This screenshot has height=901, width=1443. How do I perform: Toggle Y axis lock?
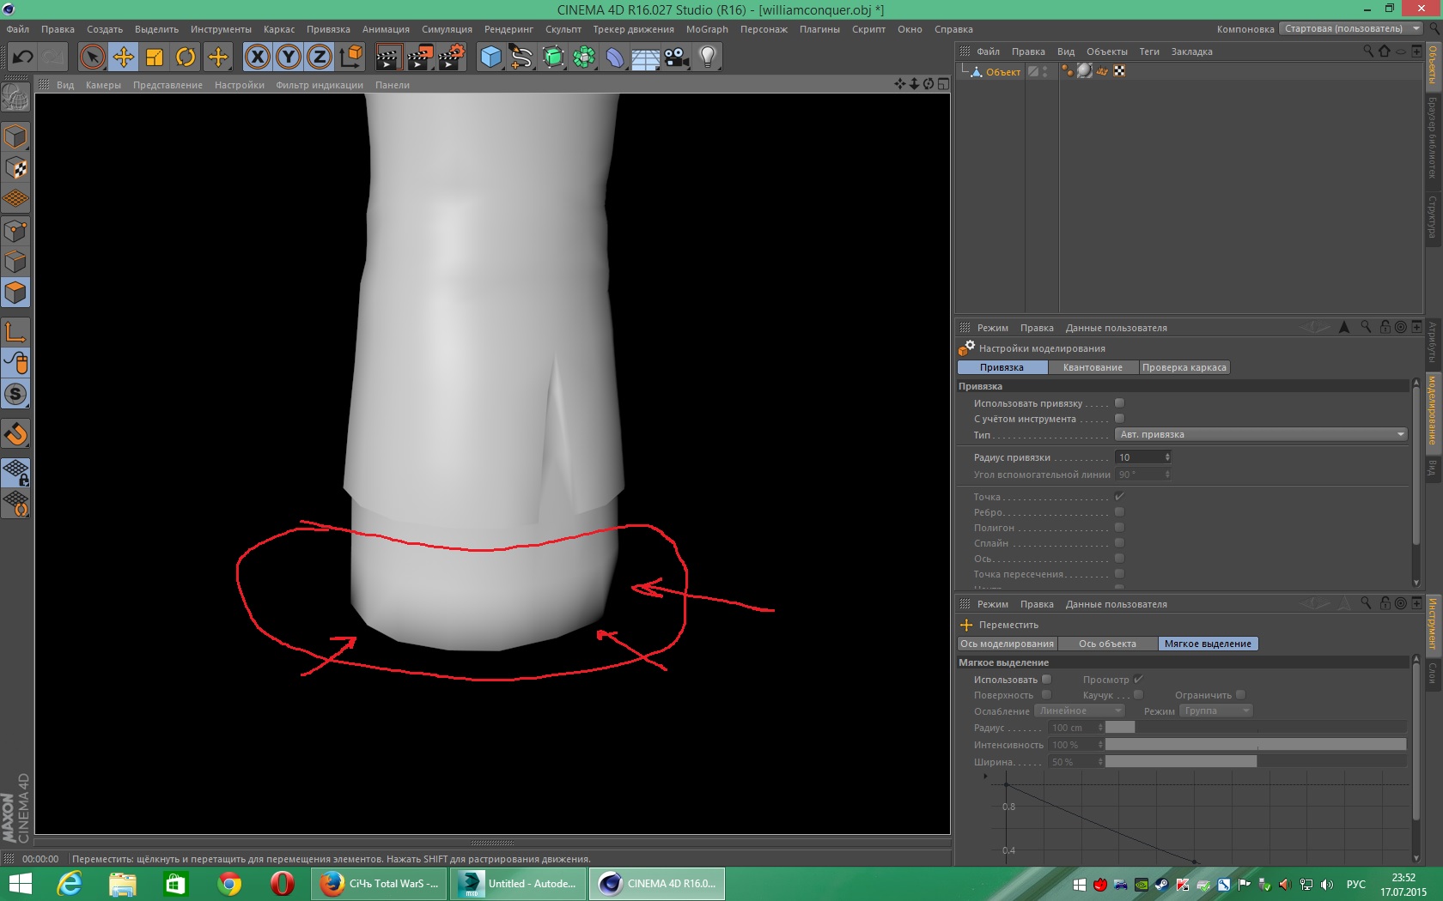[289, 57]
